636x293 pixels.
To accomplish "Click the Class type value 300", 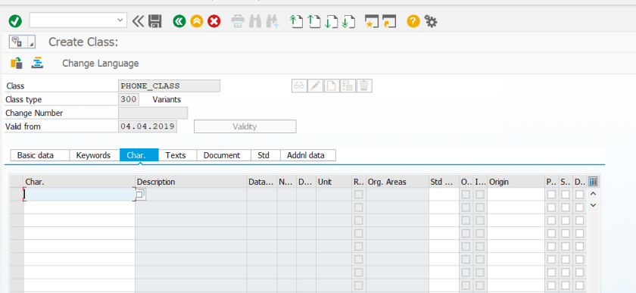I will click(129, 99).
